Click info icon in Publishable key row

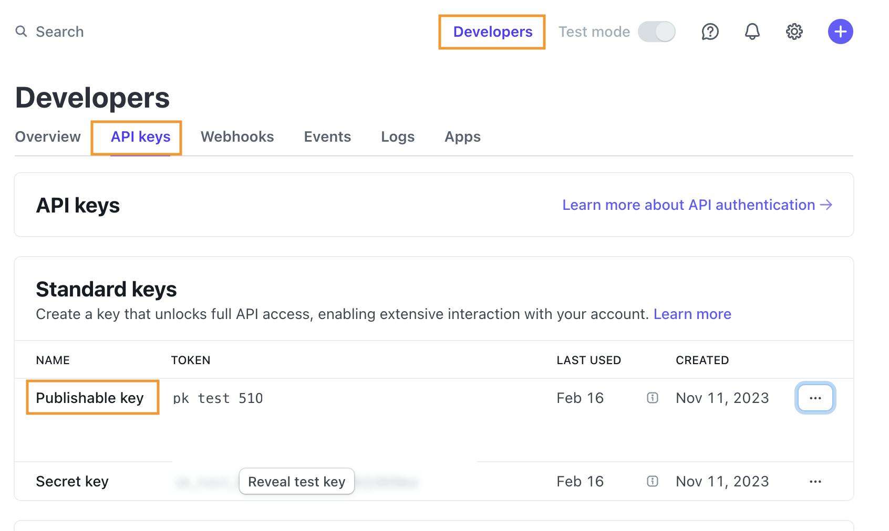[x=652, y=398]
